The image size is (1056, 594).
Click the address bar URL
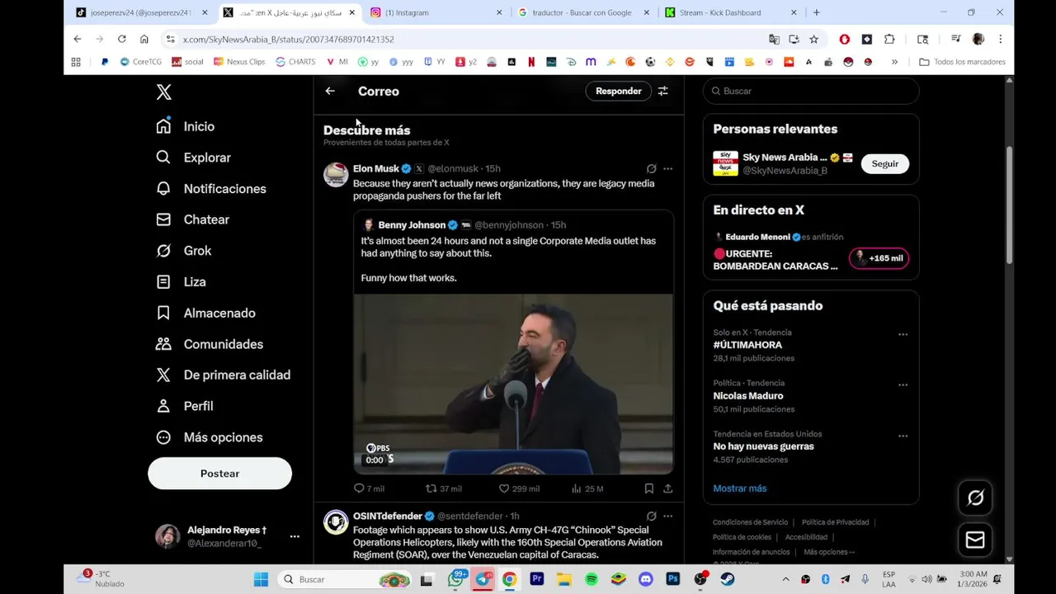(x=288, y=39)
